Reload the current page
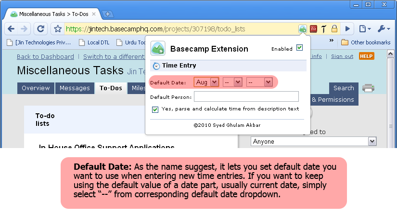 [41, 28]
